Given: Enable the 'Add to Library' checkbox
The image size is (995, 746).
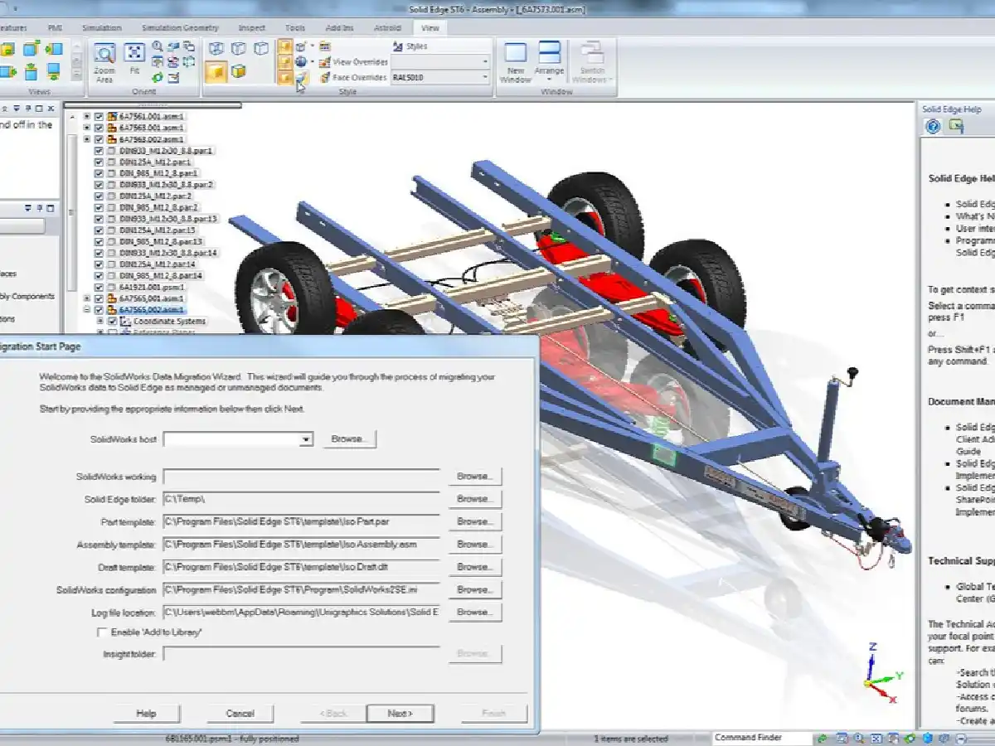Looking at the screenshot, I should pyautogui.click(x=102, y=632).
